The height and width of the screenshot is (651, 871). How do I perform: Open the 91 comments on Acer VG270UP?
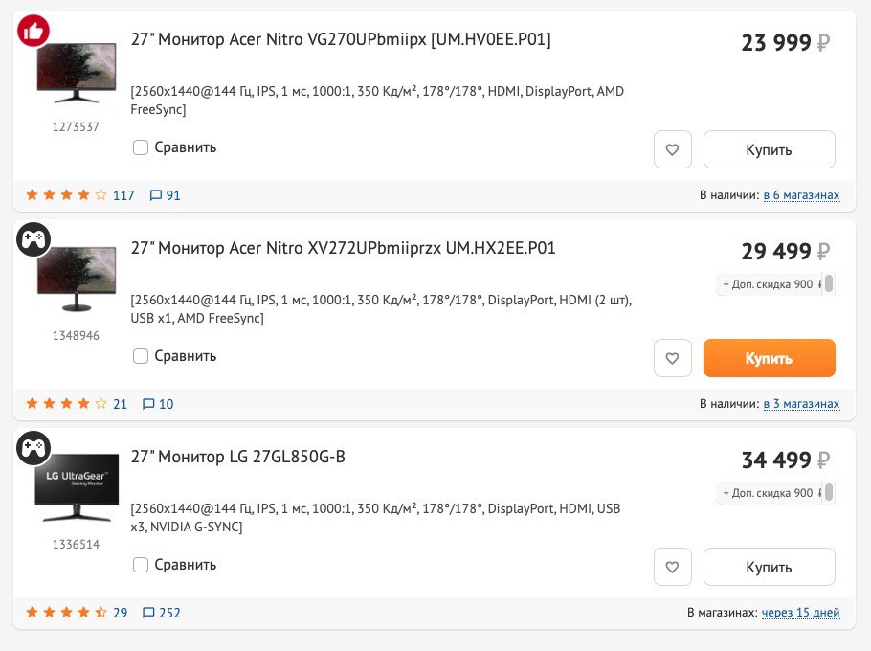165,195
